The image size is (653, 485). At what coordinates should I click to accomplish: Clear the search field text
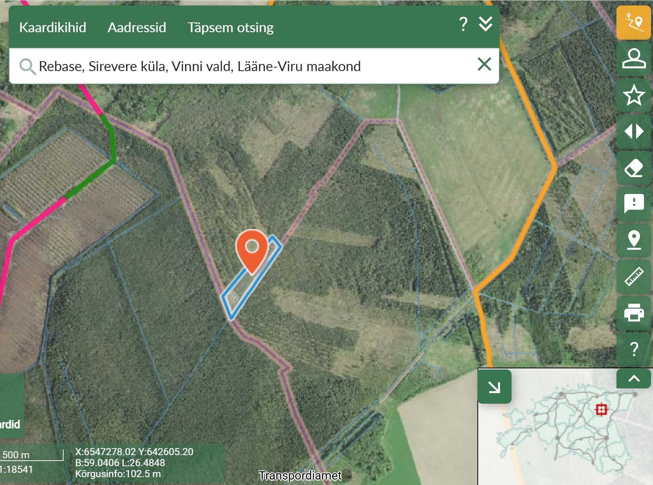point(484,64)
